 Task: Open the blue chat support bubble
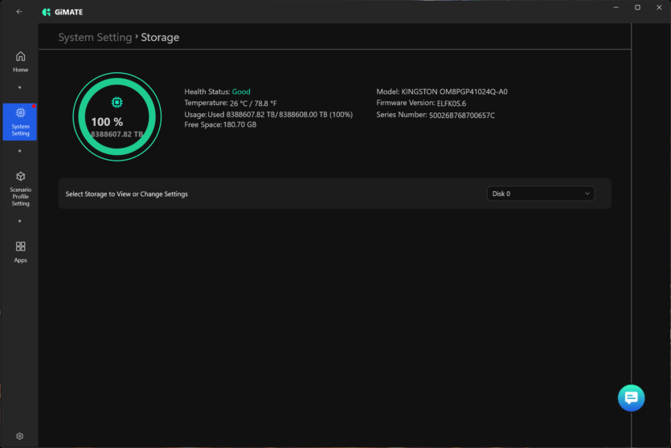tap(631, 397)
